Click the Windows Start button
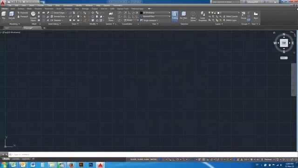 pyautogui.click(x=4, y=165)
